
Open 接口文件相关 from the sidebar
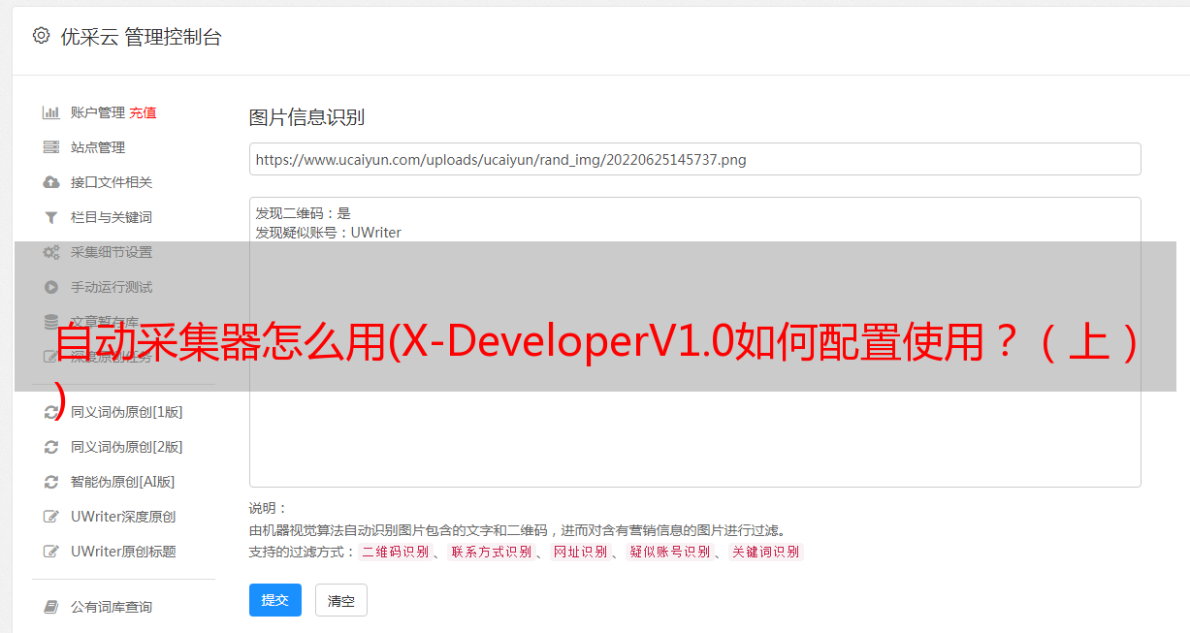click(112, 182)
